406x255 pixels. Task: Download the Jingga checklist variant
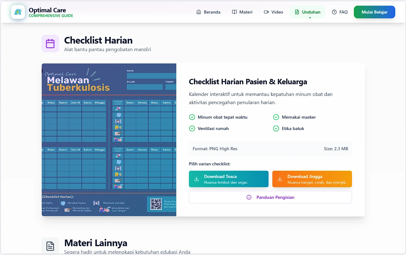(312, 179)
